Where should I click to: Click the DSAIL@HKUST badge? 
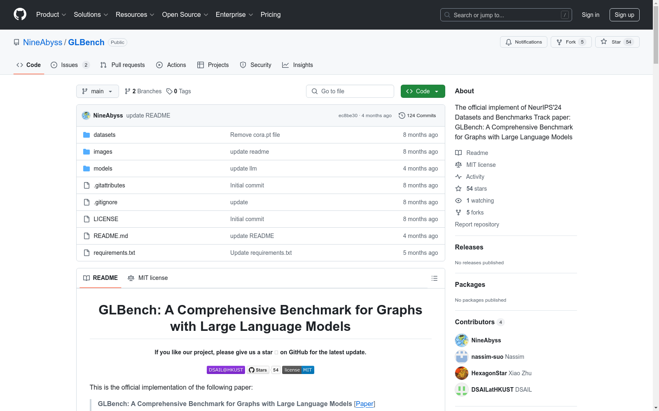click(x=226, y=370)
